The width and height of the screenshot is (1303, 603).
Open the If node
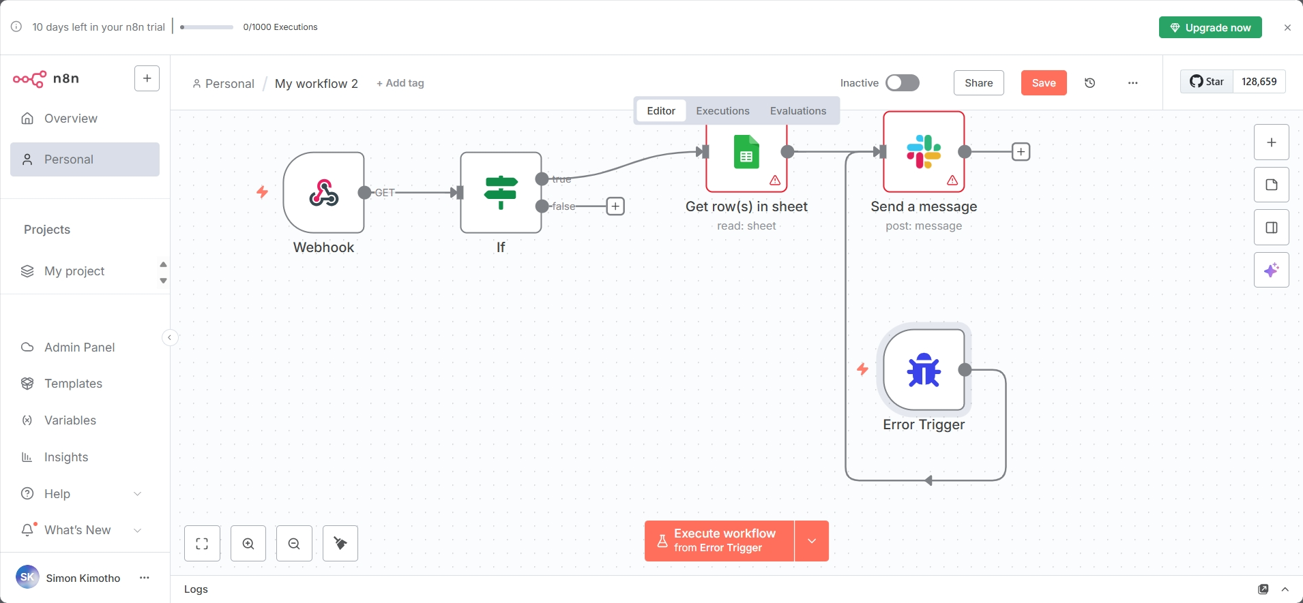point(501,193)
